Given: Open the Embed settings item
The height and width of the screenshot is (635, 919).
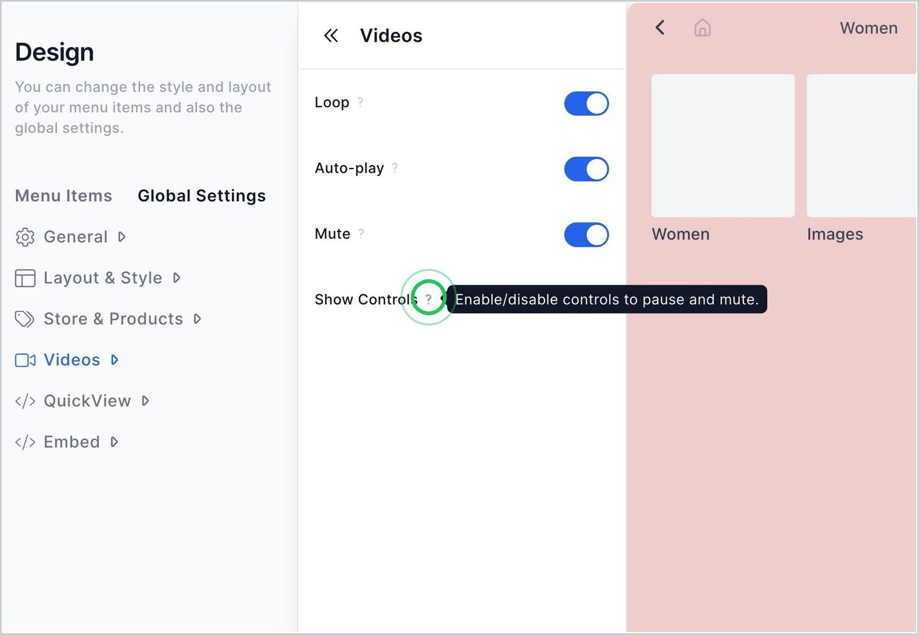Looking at the screenshot, I should 67,442.
